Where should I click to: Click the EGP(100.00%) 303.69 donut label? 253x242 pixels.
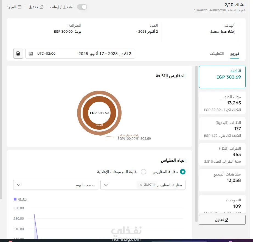point(134,139)
